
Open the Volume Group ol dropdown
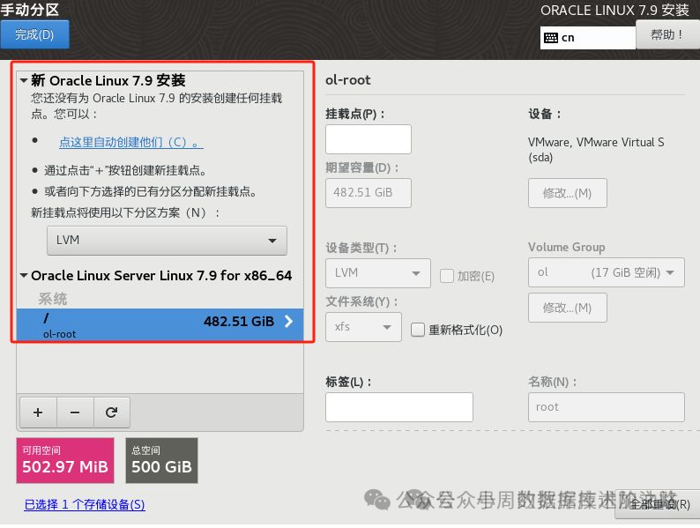pos(606,272)
